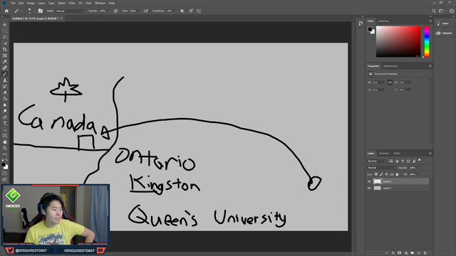Viewport: 456px width, 256px height.
Task: Select the History Brush tool
Action: coord(5,86)
